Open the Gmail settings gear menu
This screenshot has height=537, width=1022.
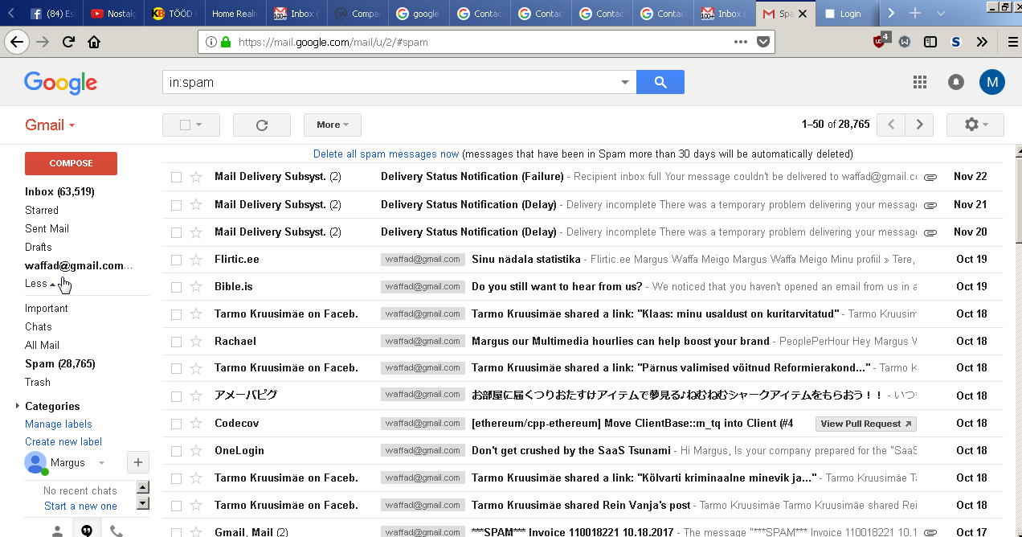(x=975, y=125)
